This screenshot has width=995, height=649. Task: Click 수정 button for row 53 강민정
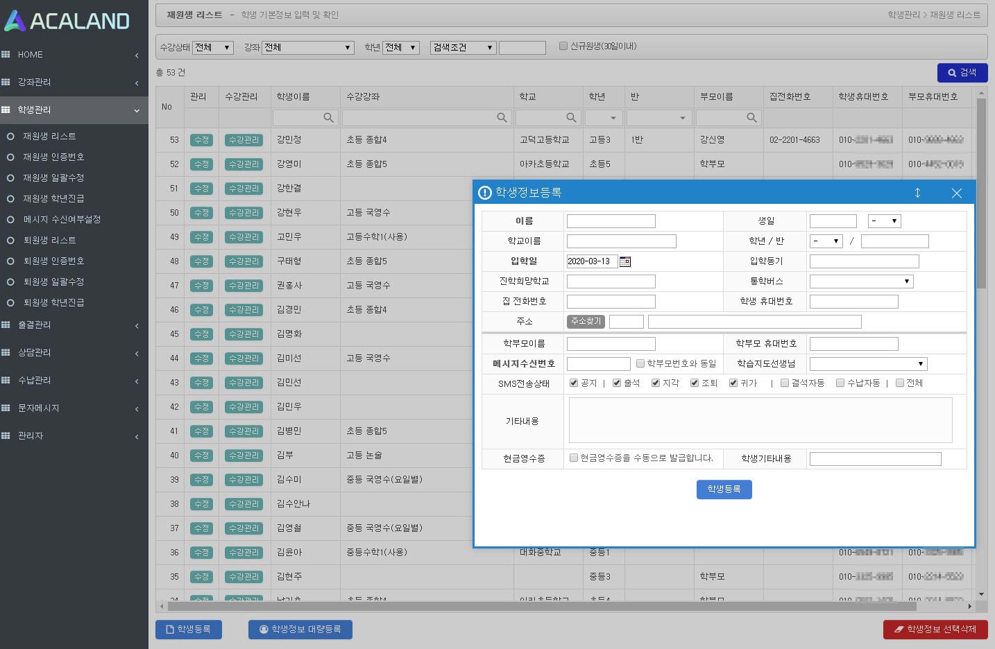[x=201, y=140]
